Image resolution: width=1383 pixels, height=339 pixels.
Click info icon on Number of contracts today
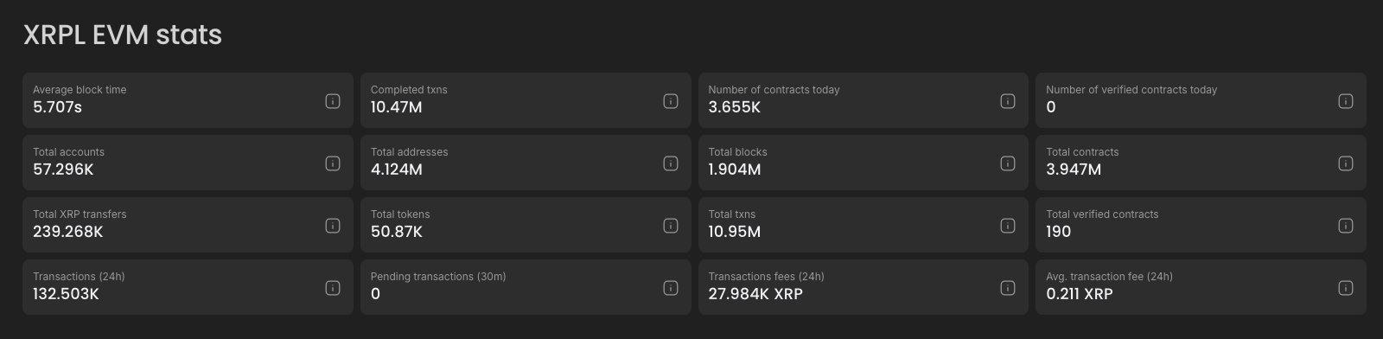click(1008, 101)
